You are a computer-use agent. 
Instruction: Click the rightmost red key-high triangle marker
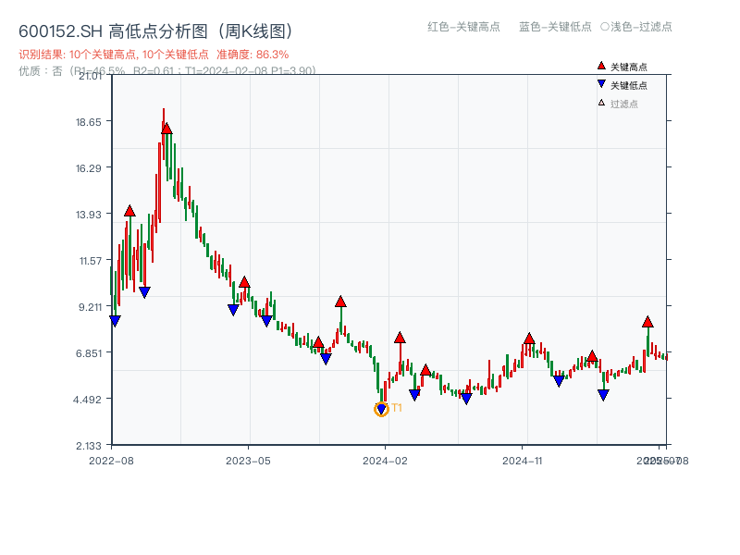(647, 322)
